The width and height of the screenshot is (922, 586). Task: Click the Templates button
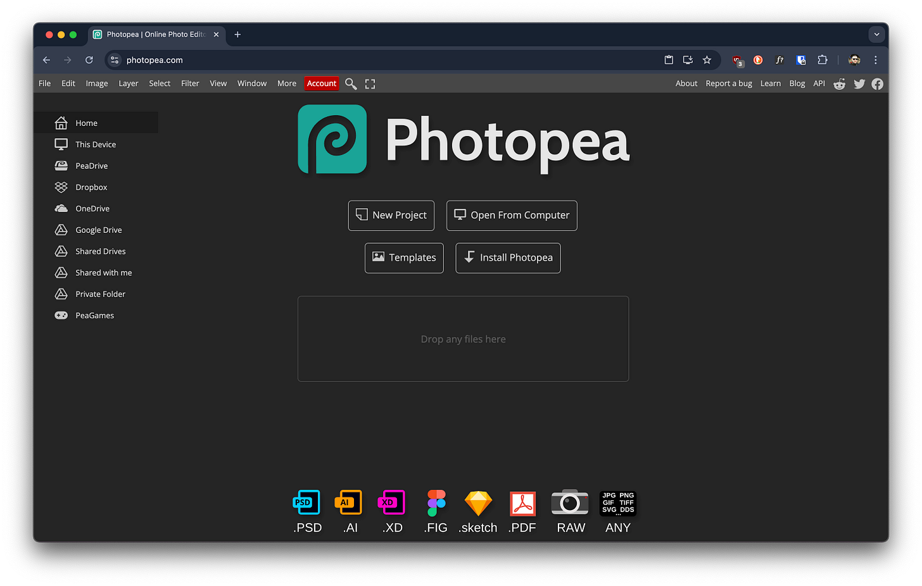[404, 258]
